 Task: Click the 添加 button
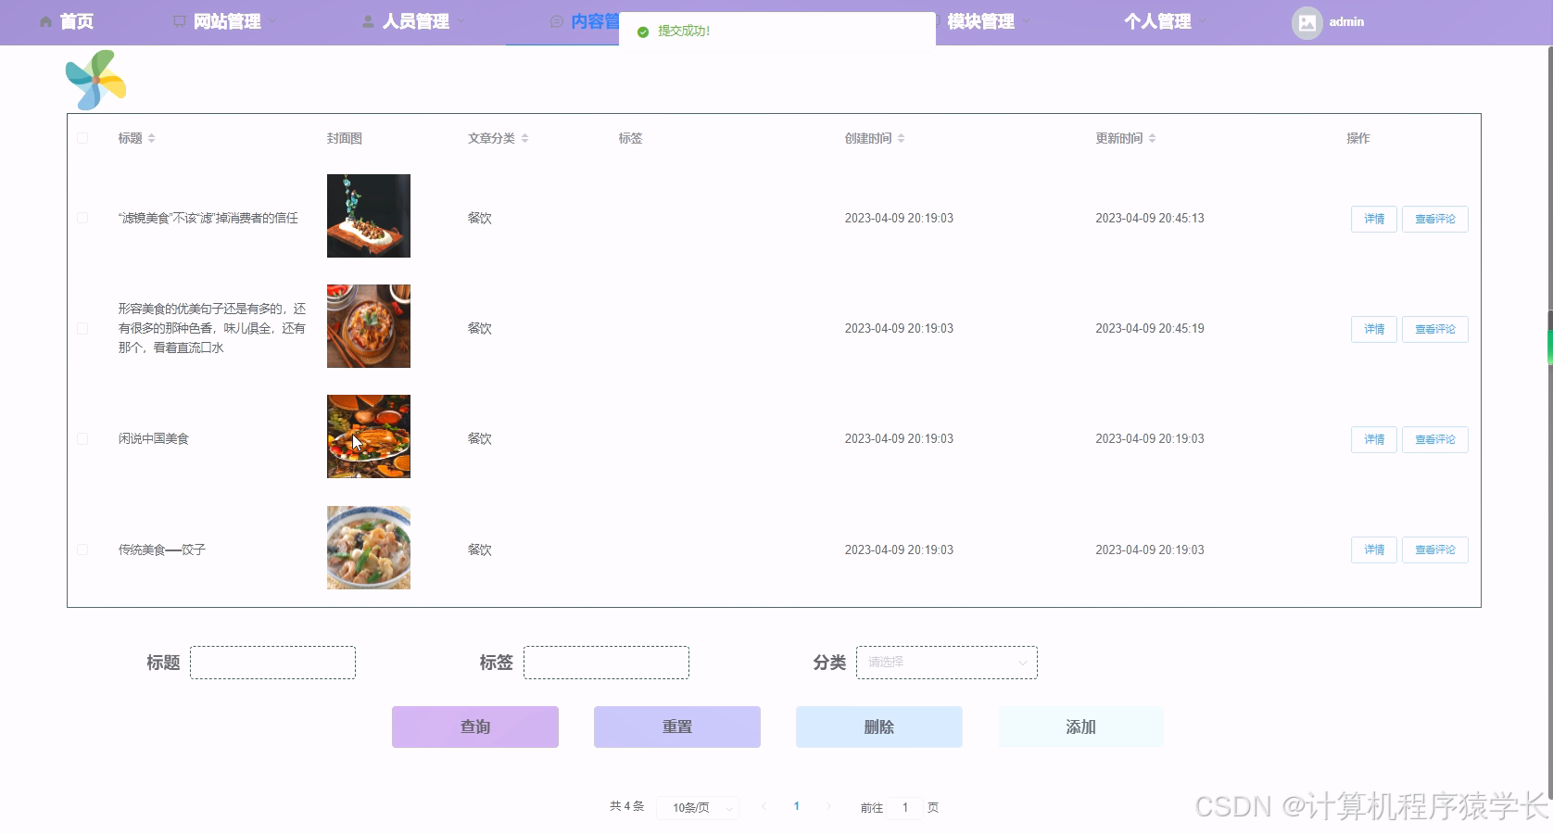pyautogui.click(x=1081, y=727)
